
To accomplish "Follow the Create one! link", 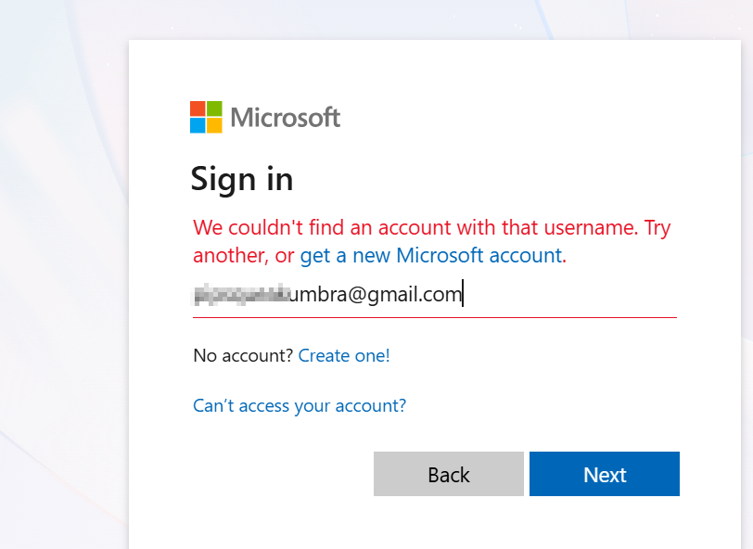I will point(344,356).
